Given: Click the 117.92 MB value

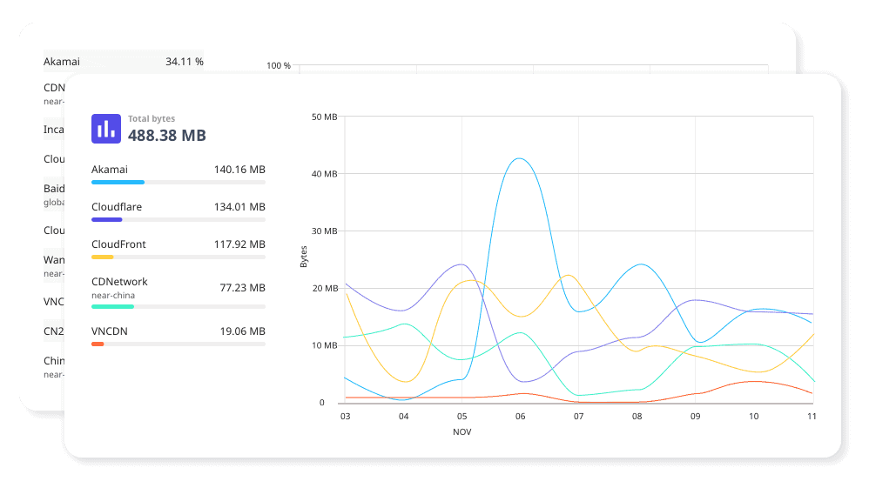Looking at the screenshot, I should (x=239, y=244).
